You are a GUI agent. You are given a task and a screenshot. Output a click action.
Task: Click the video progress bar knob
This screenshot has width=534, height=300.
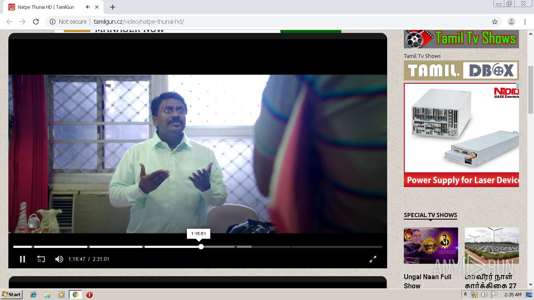201,247
